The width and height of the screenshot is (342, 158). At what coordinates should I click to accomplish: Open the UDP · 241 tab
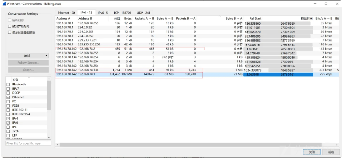[143, 13]
